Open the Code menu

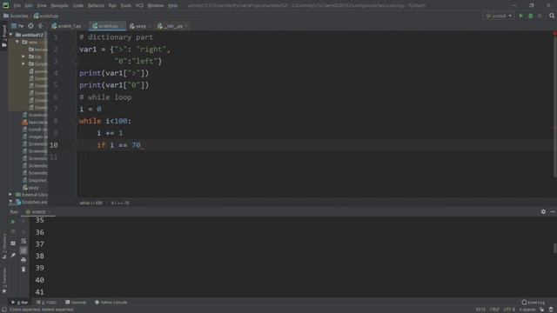pos(78,6)
